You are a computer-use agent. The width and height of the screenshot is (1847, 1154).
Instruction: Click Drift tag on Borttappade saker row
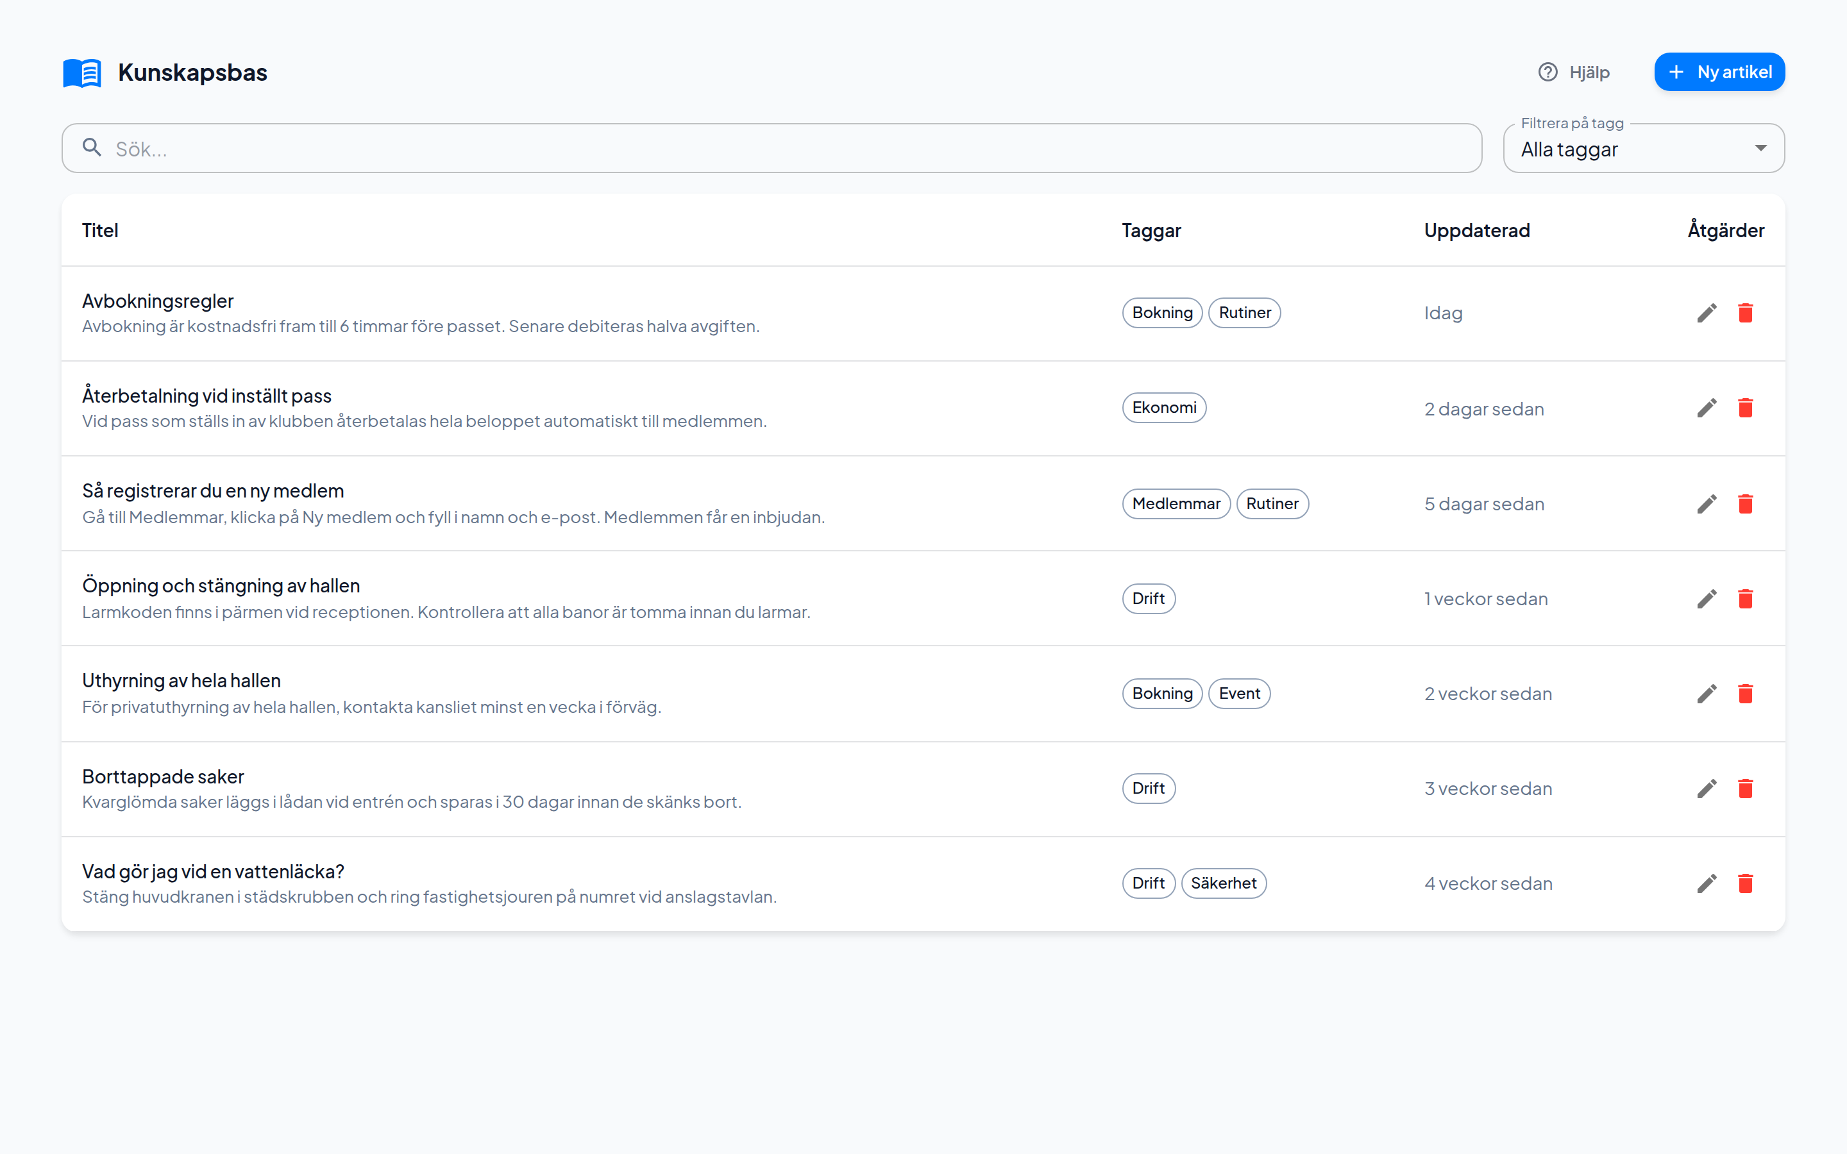tap(1149, 789)
